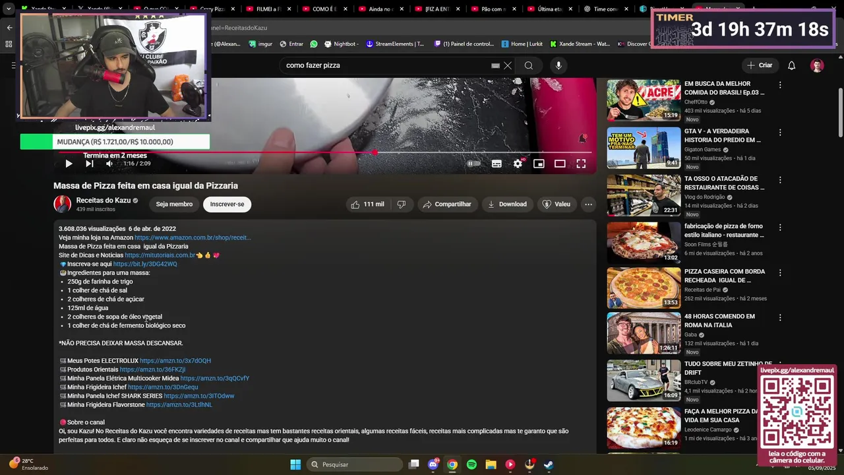Open 'TA OSSO O ATACADÃO' video thumbnail
844x475 pixels.
coord(644,195)
